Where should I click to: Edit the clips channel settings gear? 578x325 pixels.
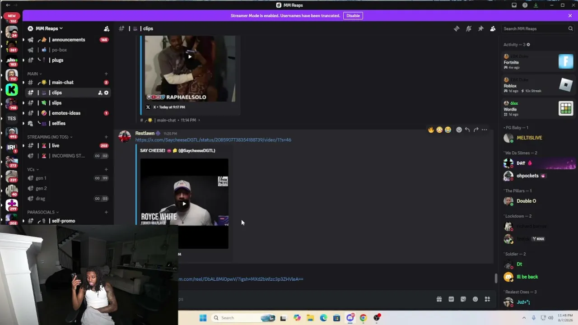[106, 93]
